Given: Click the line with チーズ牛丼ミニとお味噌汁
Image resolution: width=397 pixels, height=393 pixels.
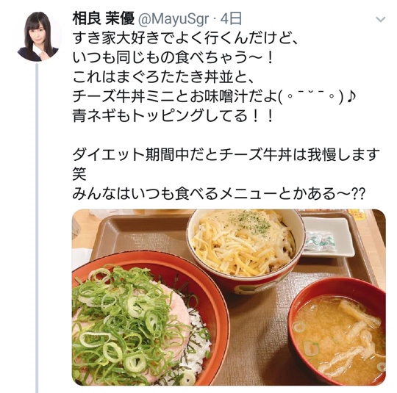Looking at the screenshot, I should click(214, 97).
